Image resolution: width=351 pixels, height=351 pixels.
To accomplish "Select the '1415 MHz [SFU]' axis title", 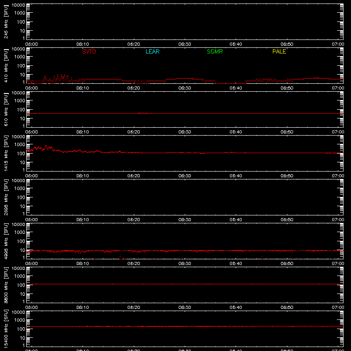I will pyautogui.click(x=6, y=154).
